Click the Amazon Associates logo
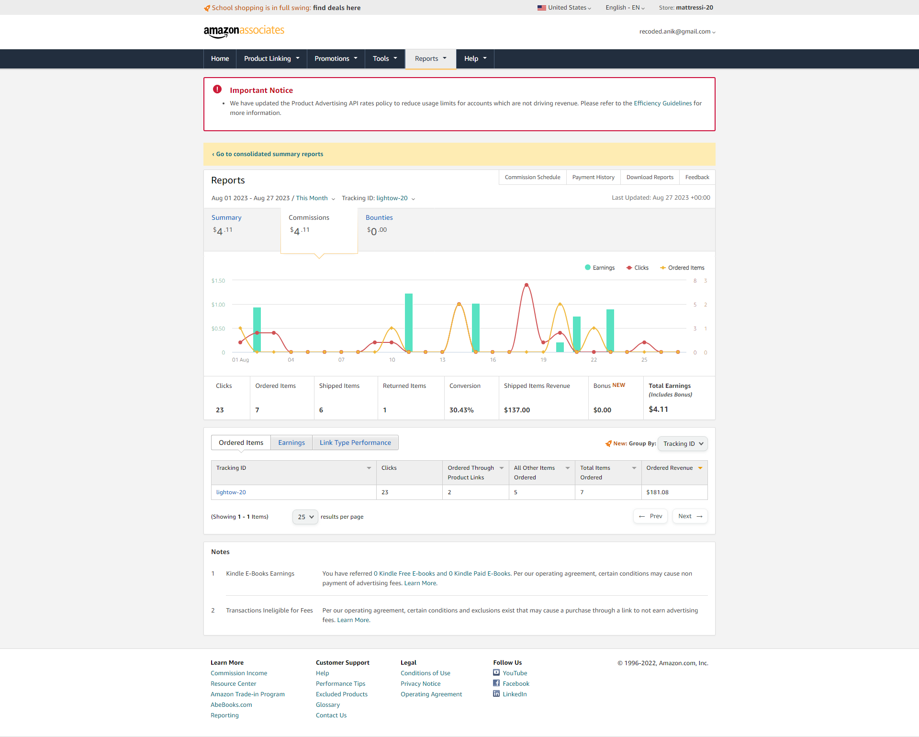The image size is (919, 737). point(244,31)
